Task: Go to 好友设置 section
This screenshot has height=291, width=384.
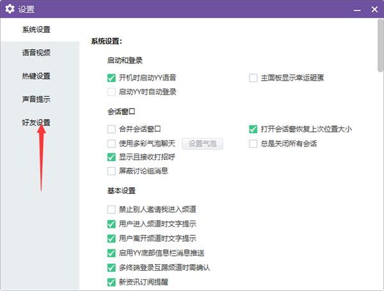Action: [x=36, y=122]
